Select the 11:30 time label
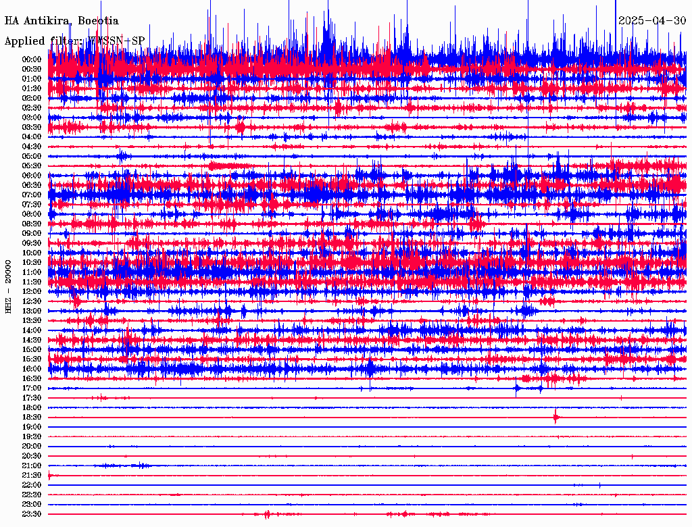 [32, 282]
